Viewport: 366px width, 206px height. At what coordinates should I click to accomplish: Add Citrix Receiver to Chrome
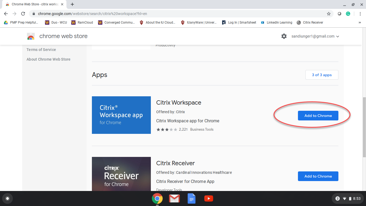tap(318, 176)
